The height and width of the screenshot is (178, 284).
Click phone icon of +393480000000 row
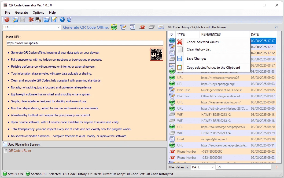coord(172,152)
